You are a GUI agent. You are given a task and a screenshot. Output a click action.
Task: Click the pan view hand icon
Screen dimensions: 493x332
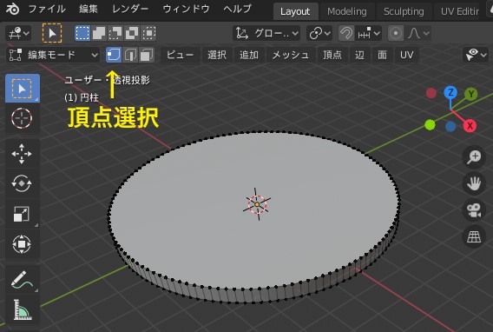(x=474, y=183)
